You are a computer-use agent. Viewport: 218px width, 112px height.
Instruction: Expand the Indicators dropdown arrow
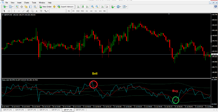tap(115, 7)
